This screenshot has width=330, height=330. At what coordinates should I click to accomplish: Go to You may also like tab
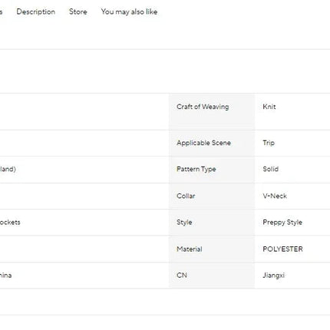click(x=129, y=12)
